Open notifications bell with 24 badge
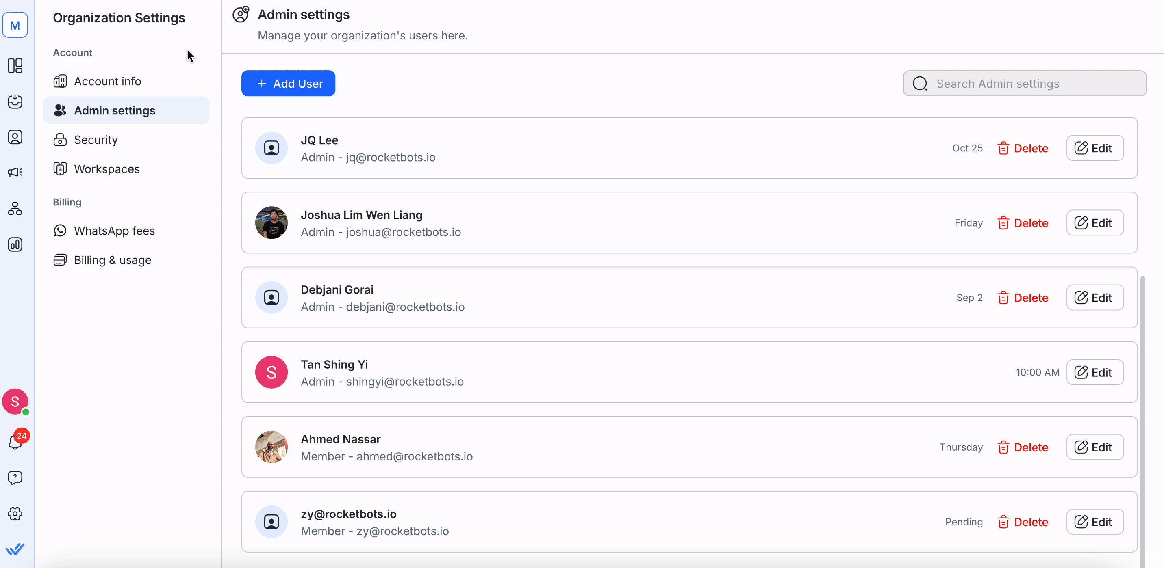Screen dimensions: 1164x568 pos(16,441)
